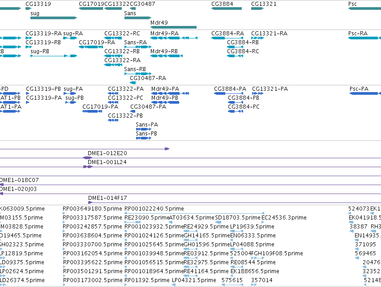Select the DME1-012E20 clone marker
The width and height of the screenshot is (381, 287).
87,158
